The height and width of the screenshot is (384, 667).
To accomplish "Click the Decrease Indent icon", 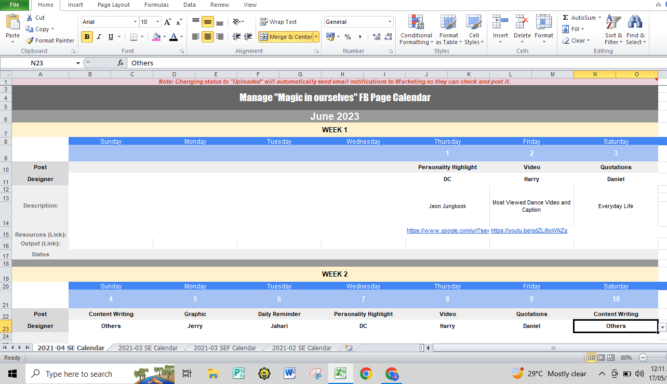I will click(x=236, y=37).
